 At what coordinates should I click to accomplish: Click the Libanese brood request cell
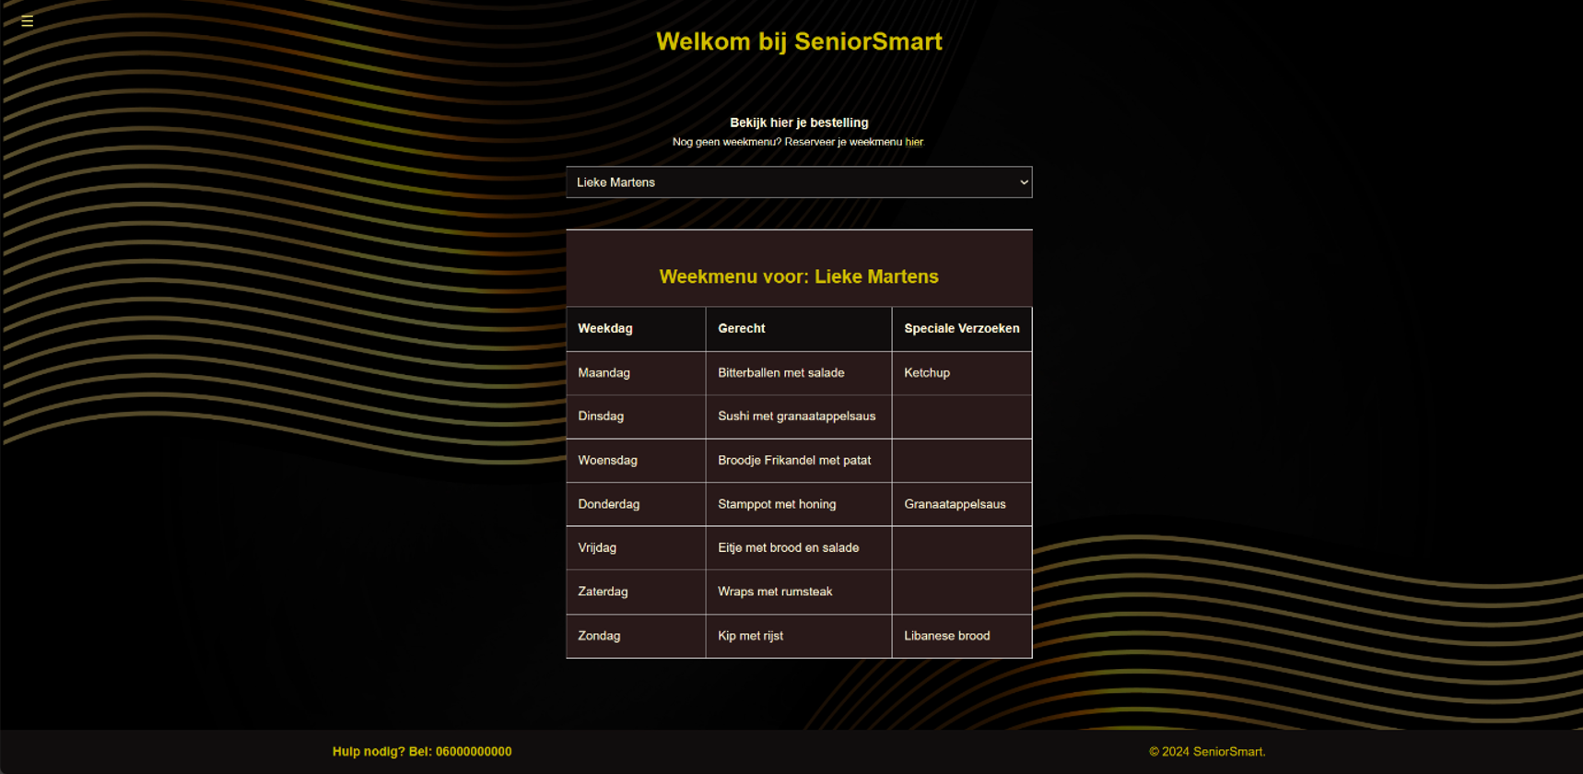point(946,636)
